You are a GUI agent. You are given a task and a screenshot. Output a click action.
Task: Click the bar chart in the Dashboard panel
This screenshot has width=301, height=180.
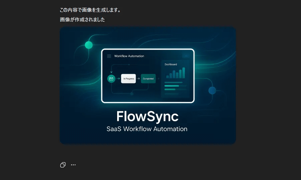pyautogui.click(x=176, y=73)
